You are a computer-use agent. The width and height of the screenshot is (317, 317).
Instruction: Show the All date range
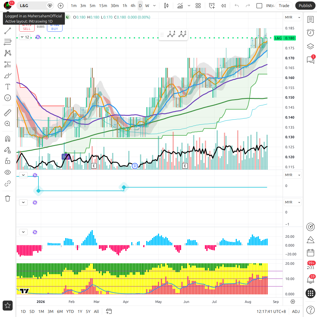(97, 311)
